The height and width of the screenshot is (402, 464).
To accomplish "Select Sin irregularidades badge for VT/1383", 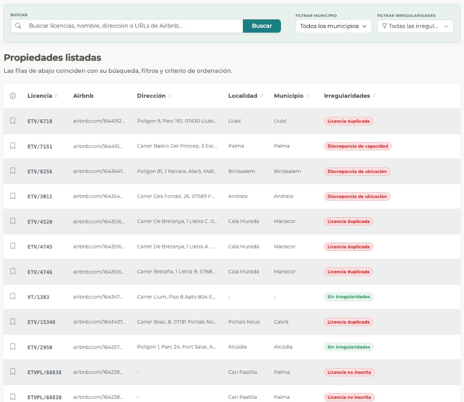I will 348,297.
